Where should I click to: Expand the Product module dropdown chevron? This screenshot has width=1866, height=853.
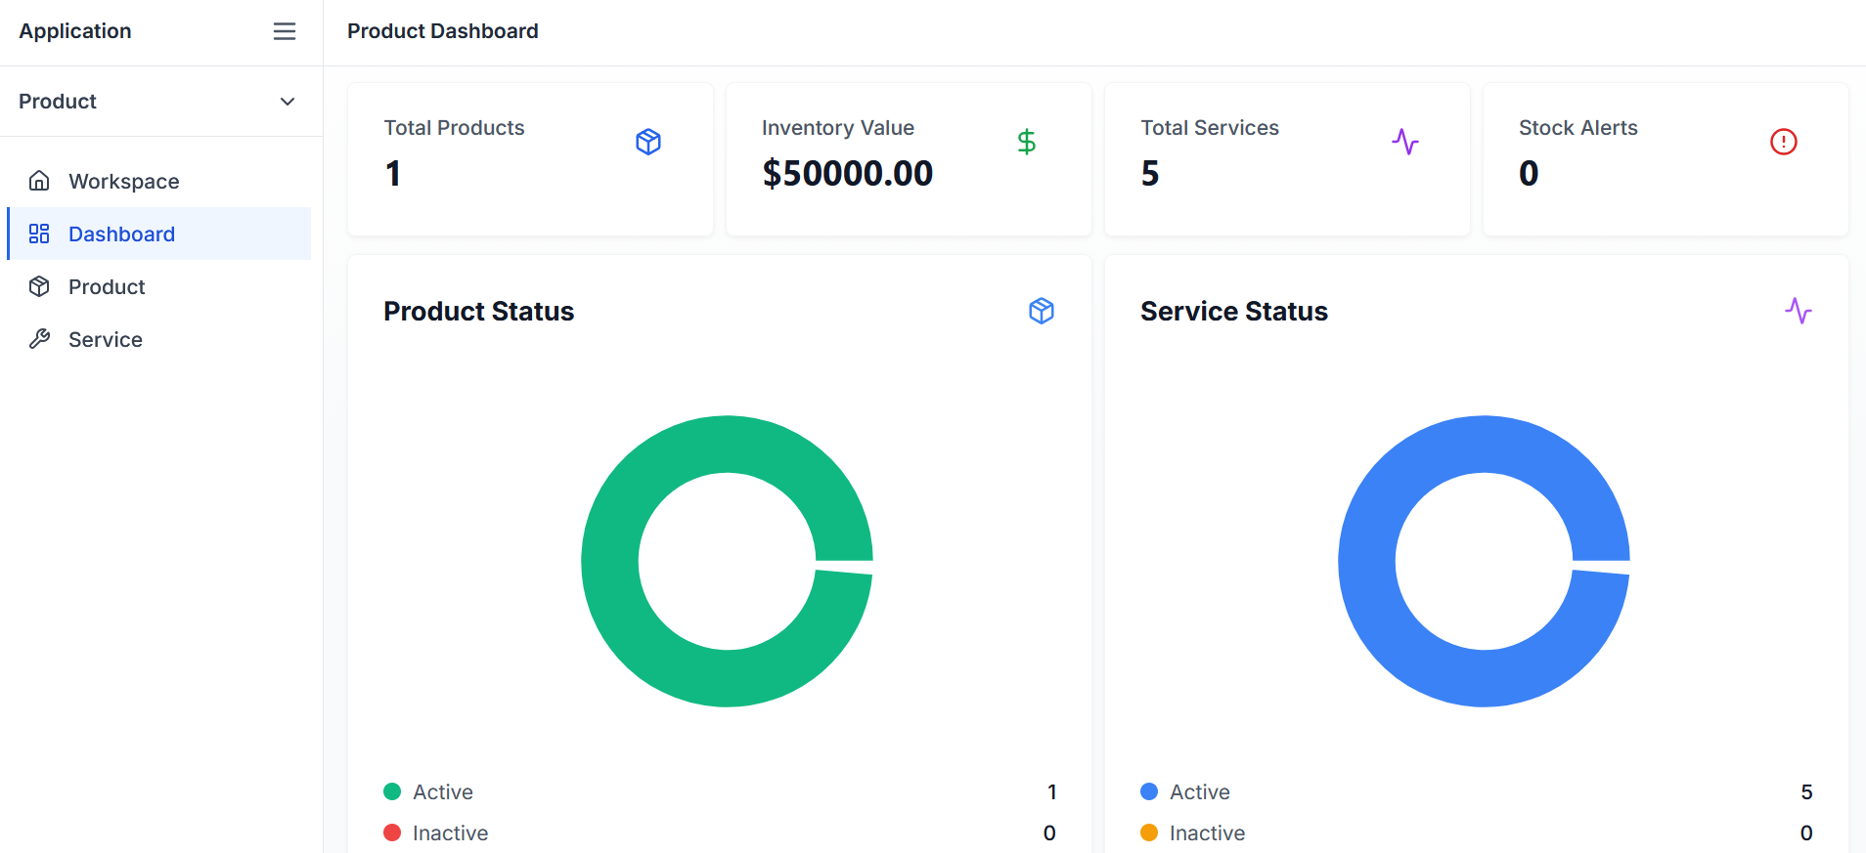288,102
